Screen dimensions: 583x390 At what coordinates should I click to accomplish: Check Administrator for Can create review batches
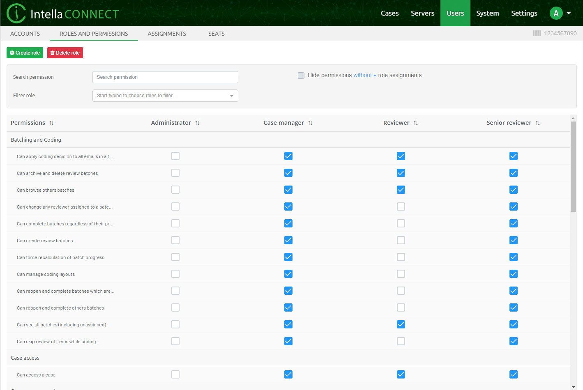click(175, 240)
